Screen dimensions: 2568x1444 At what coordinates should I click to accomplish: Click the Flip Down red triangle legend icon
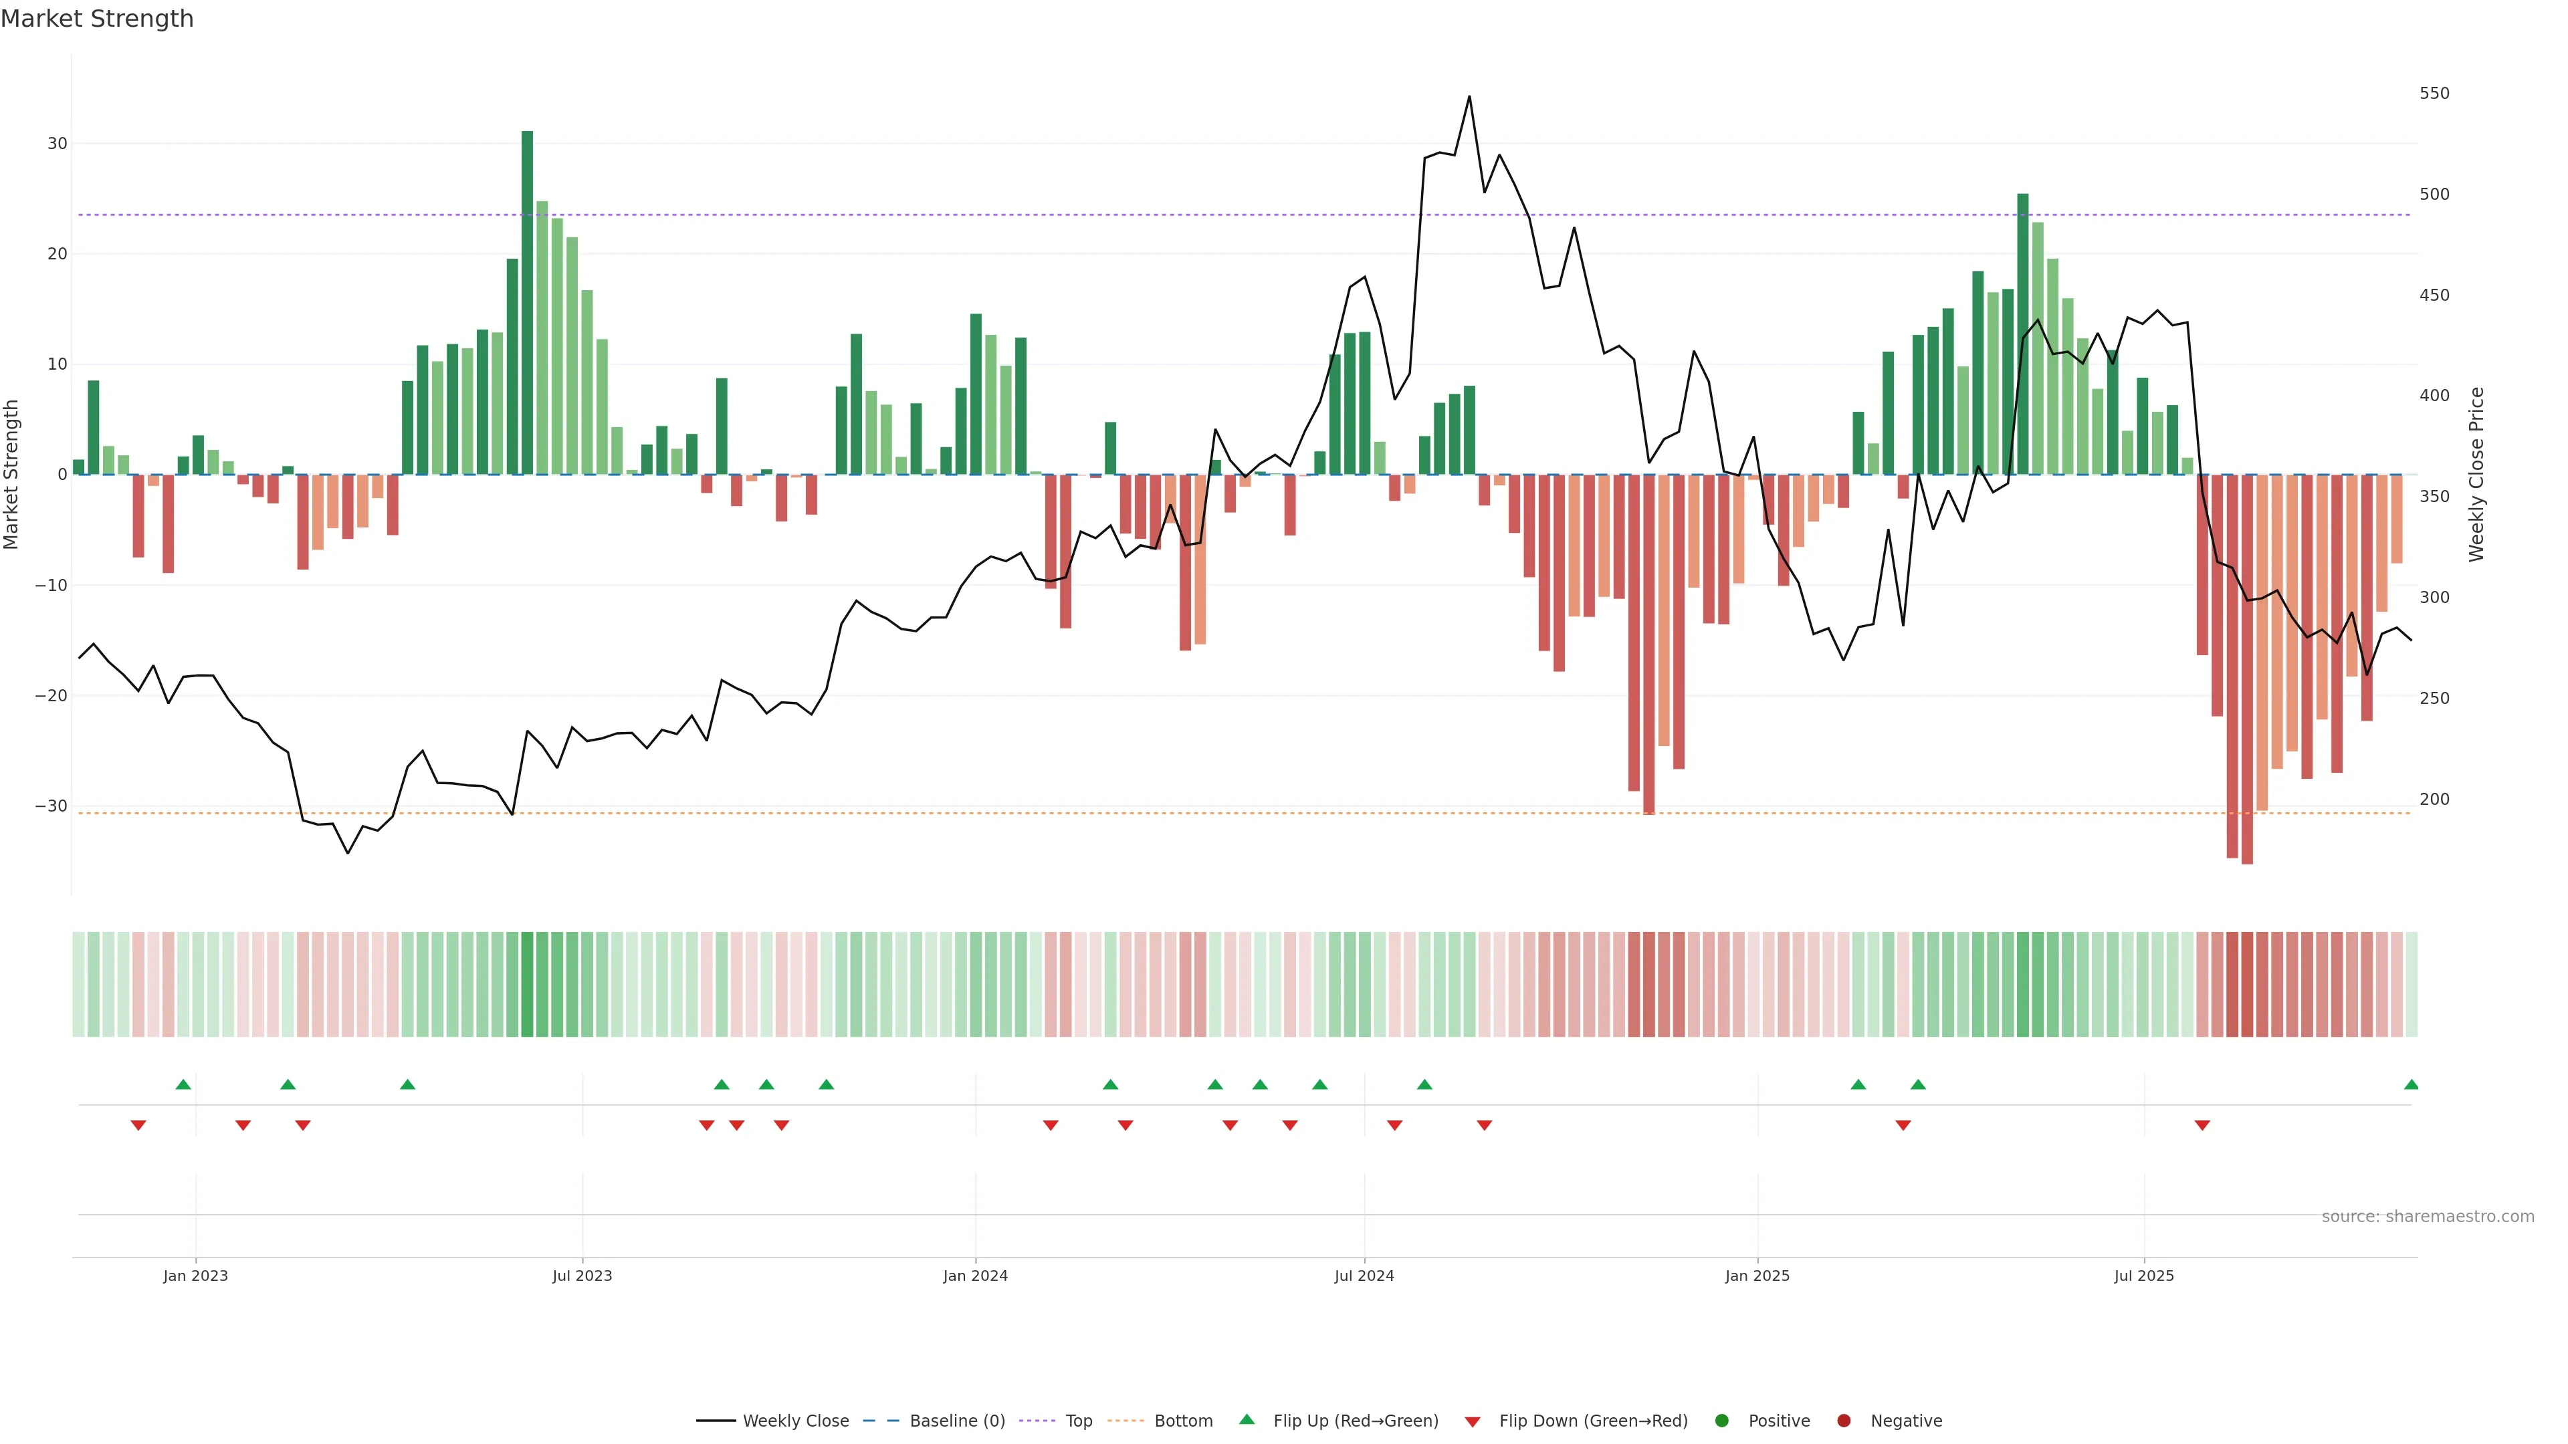(1473, 1421)
